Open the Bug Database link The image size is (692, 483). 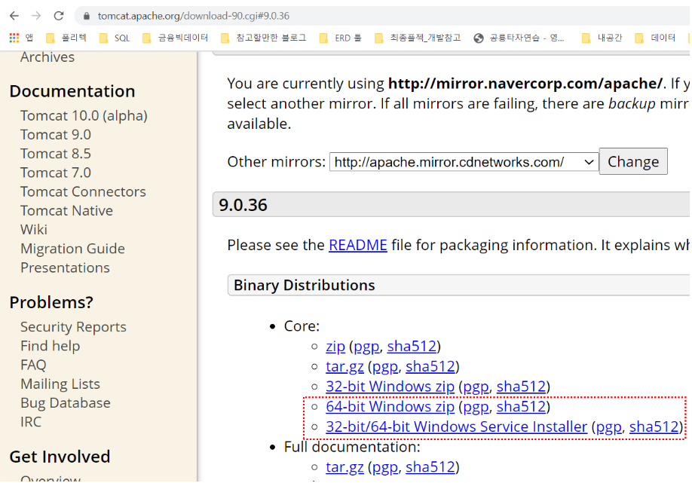coord(66,402)
